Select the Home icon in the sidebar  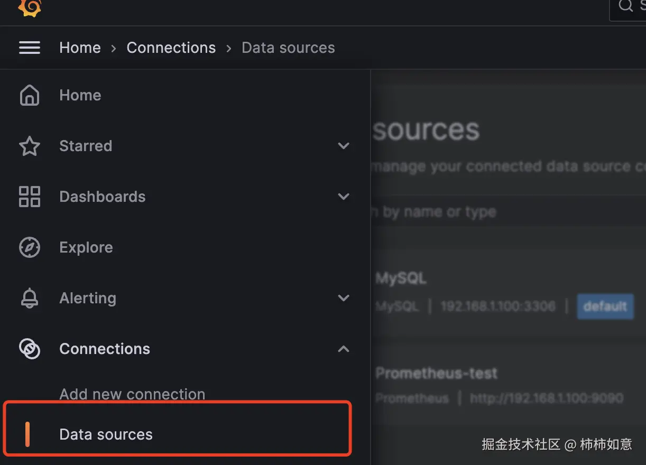[x=30, y=95]
